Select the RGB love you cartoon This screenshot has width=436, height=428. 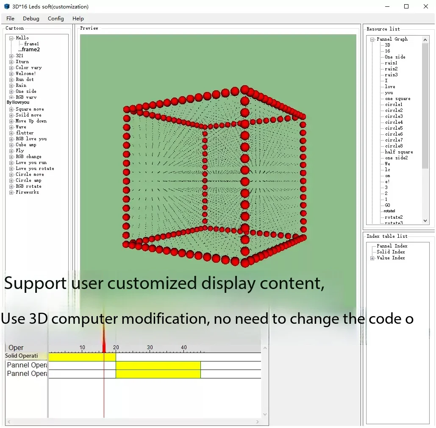(31, 139)
